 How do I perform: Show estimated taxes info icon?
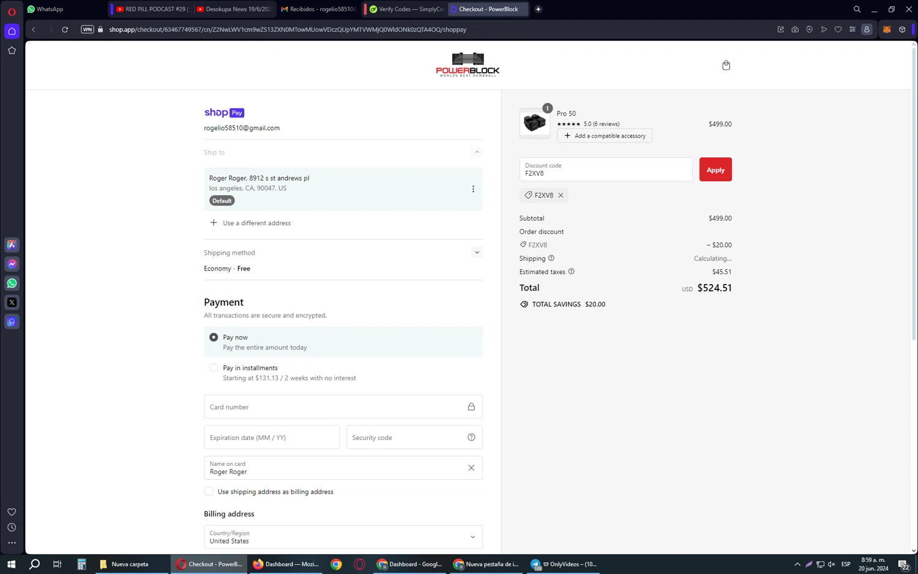572,272
